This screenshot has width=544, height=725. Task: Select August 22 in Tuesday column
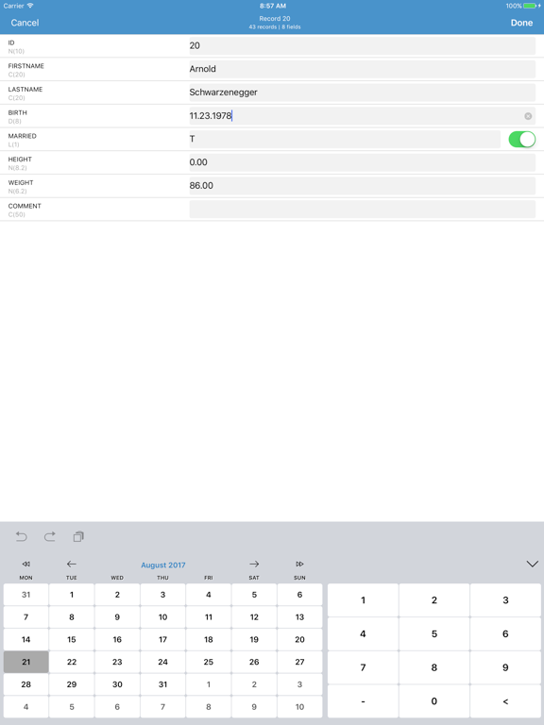pyautogui.click(x=71, y=662)
